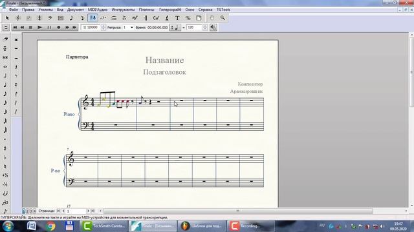
Task: Select the Selection arrow tool
Action: [x=7, y=18]
